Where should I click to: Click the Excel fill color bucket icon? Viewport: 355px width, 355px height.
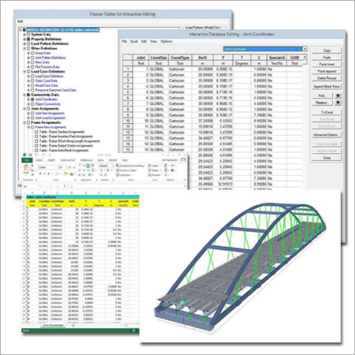(65, 174)
